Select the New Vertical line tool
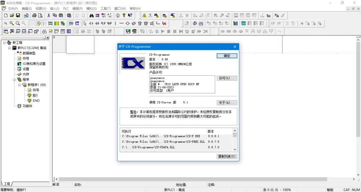Screen dimensions: 361x192 115,23
